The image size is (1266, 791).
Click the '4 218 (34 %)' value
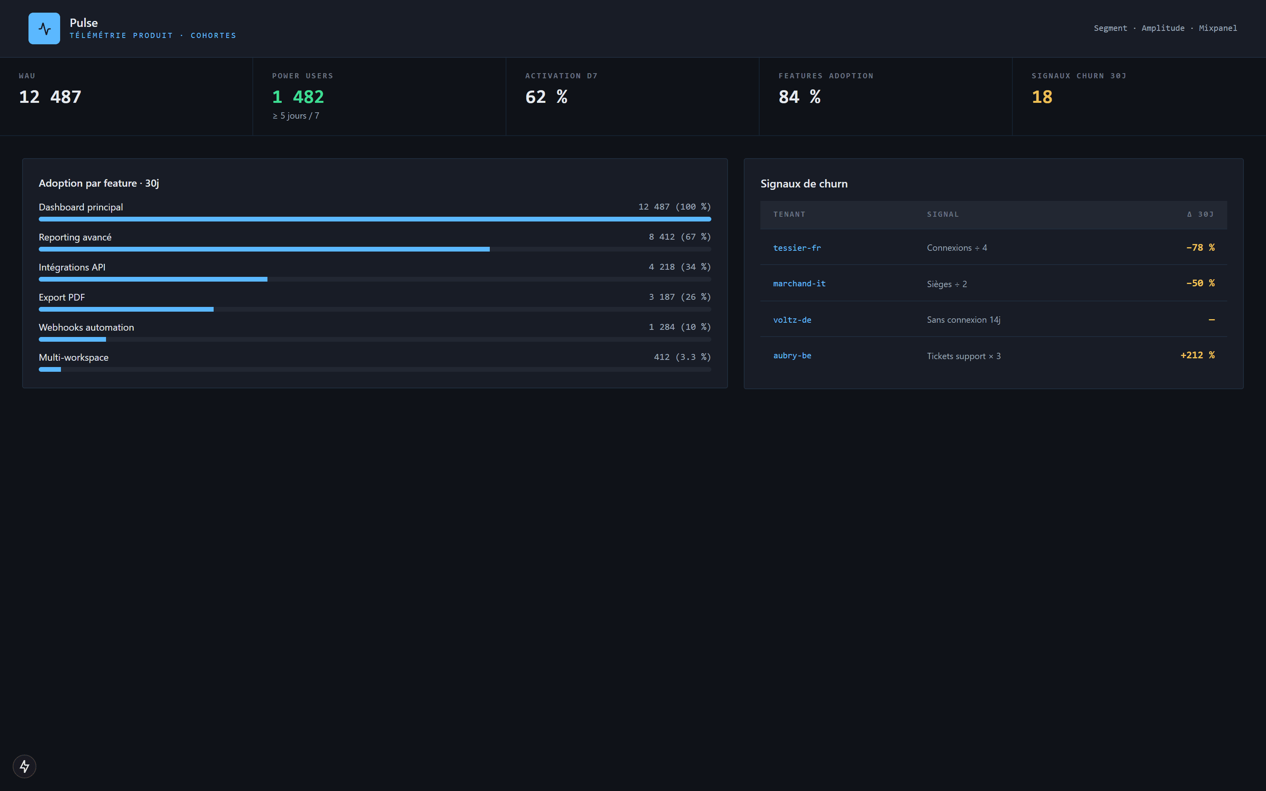[x=680, y=267]
